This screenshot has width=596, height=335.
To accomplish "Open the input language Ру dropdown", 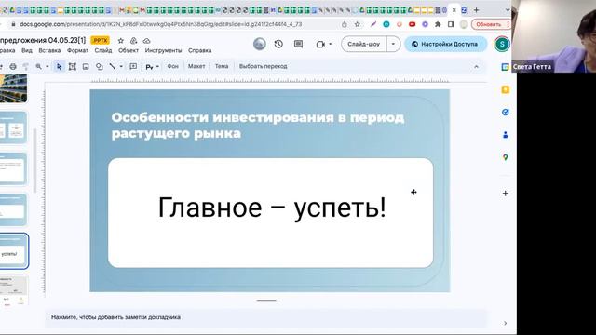I will click(x=152, y=67).
